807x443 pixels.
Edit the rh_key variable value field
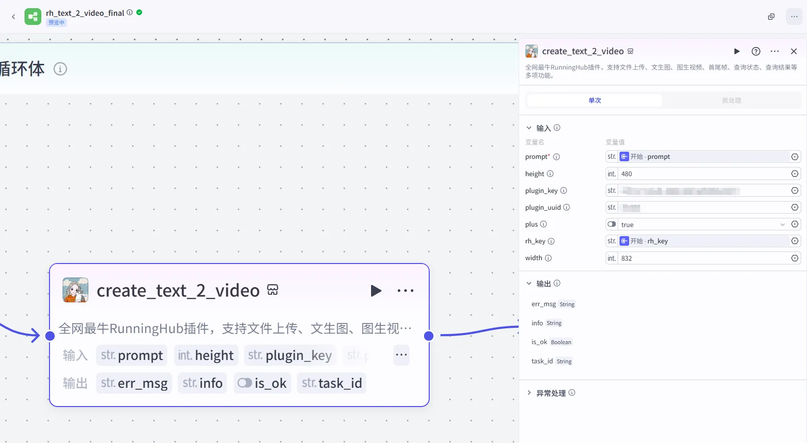pos(704,241)
